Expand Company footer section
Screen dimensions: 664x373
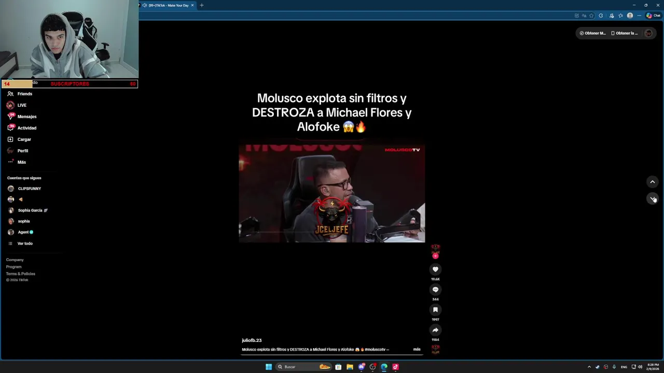(15, 260)
